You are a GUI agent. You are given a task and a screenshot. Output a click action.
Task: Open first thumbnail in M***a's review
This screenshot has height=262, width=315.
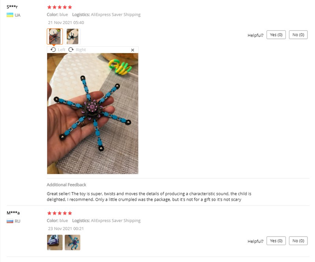click(x=55, y=242)
